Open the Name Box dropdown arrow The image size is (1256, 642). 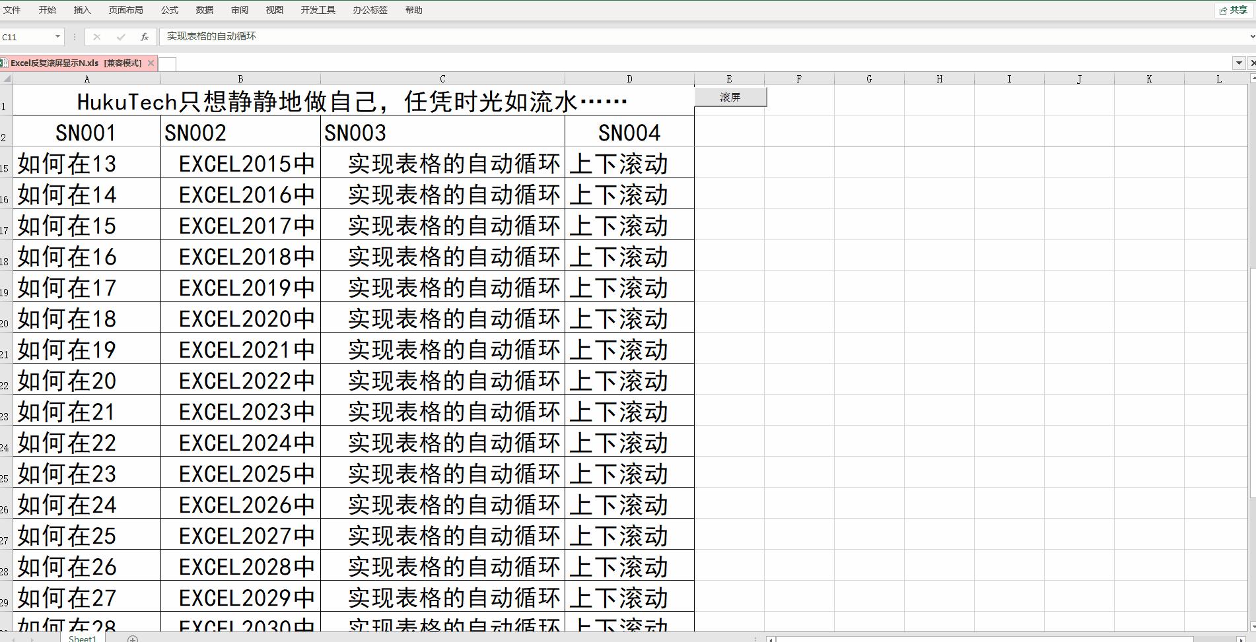[x=57, y=37]
